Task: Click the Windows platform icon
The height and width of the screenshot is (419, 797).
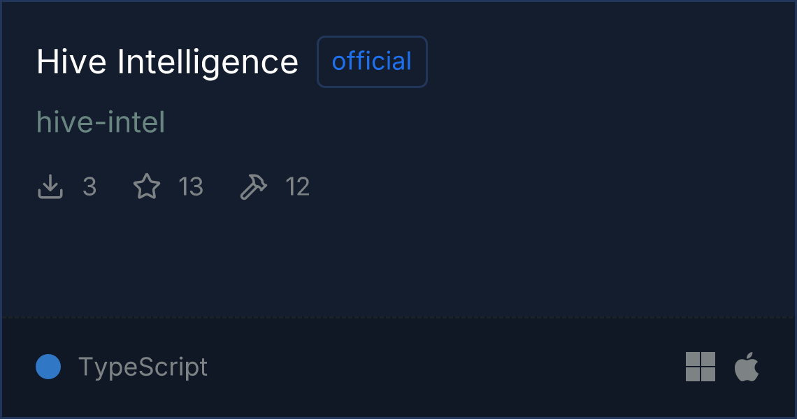Action: pyautogui.click(x=700, y=367)
